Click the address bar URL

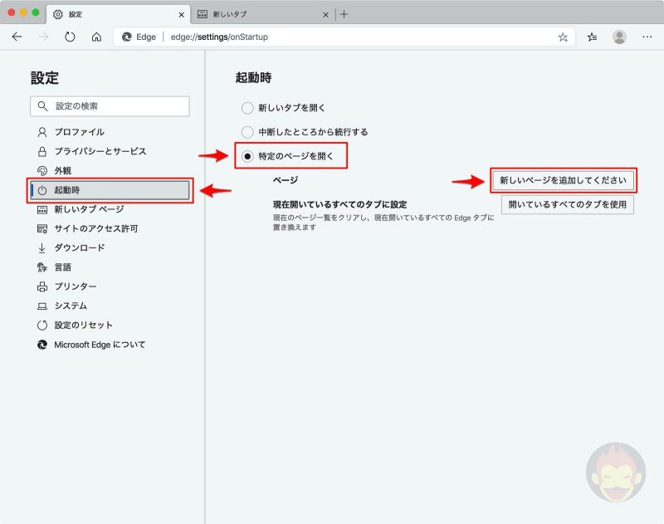pos(224,37)
